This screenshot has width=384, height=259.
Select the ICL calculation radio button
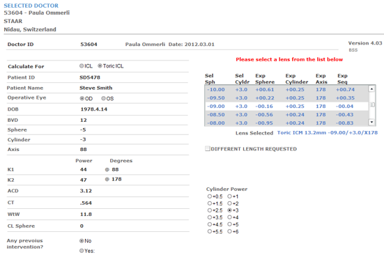point(82,66)
